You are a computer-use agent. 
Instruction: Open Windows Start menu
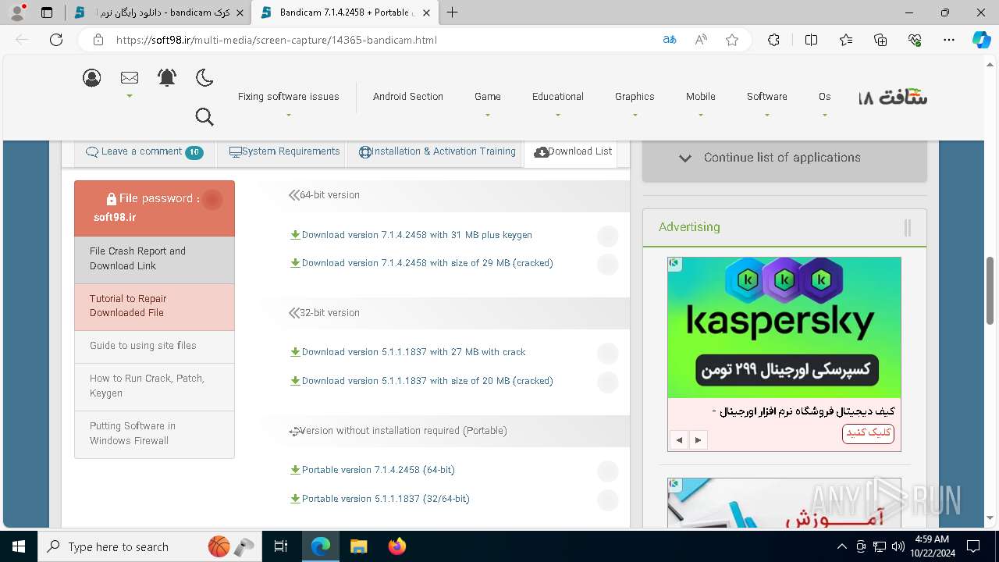point(18,546)
